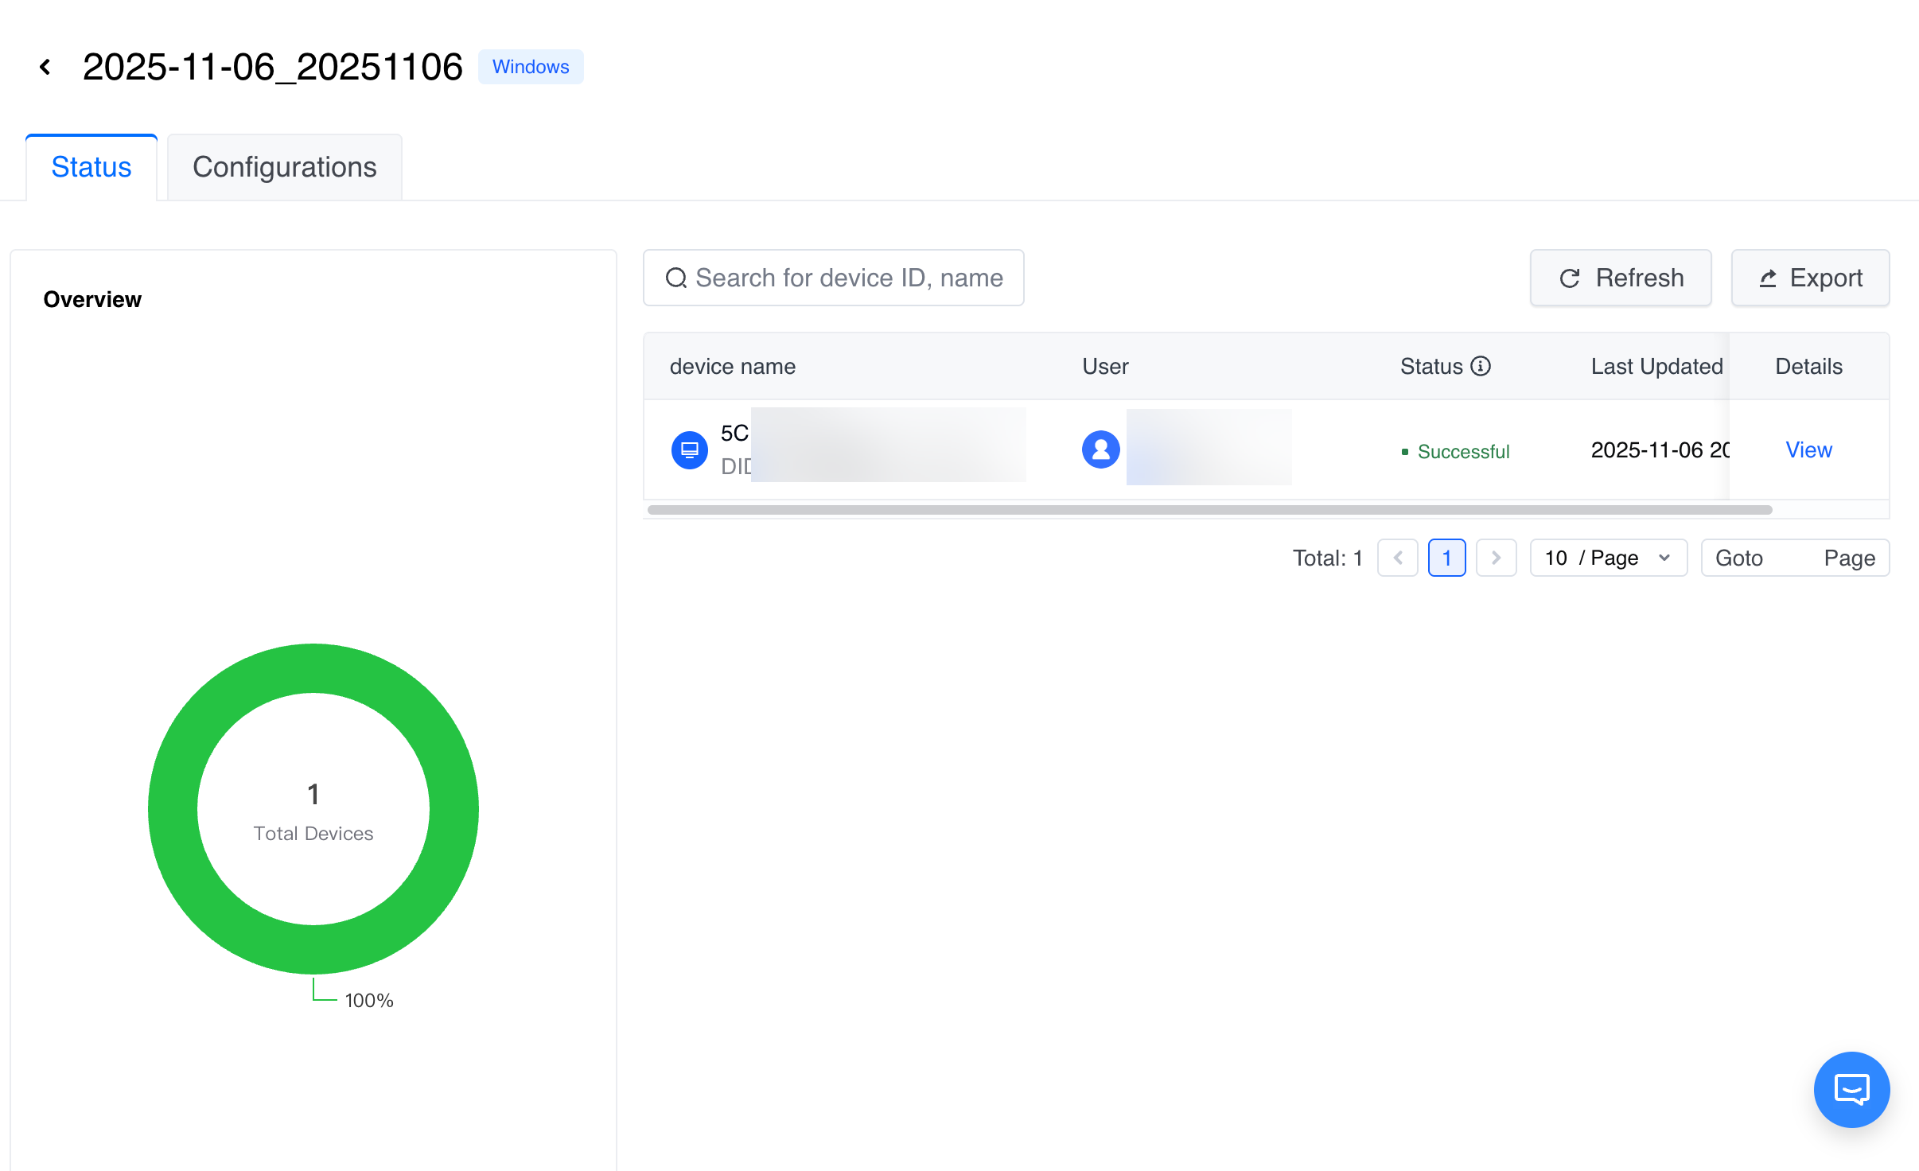Open the chat support bubble
The height and width of the screenshot is (1171, 1919).
[x=1851, y=1089]
